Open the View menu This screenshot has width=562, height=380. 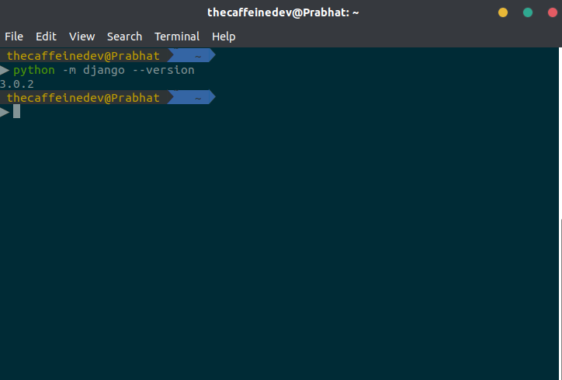pos(82,37)
